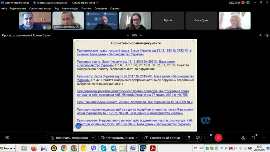The width and height of the screenshot is (270, 152).
Task: Open the chat panel icon
Action: click(x=253, y=138)
